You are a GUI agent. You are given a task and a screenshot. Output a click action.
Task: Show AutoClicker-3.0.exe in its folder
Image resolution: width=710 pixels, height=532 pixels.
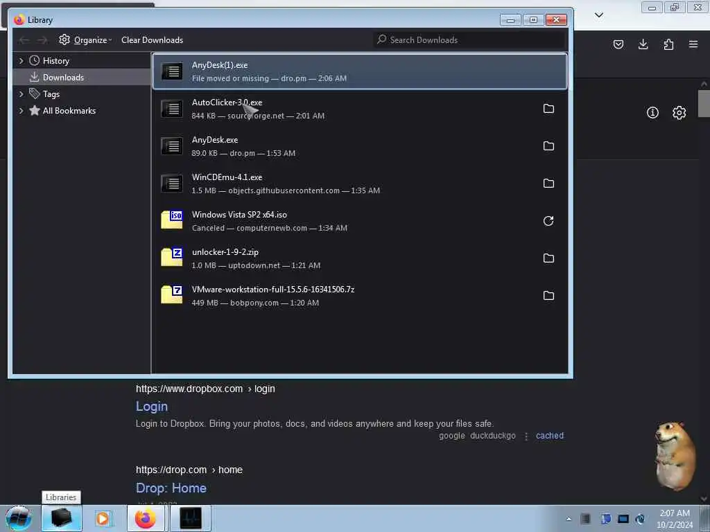click(548, 109)
